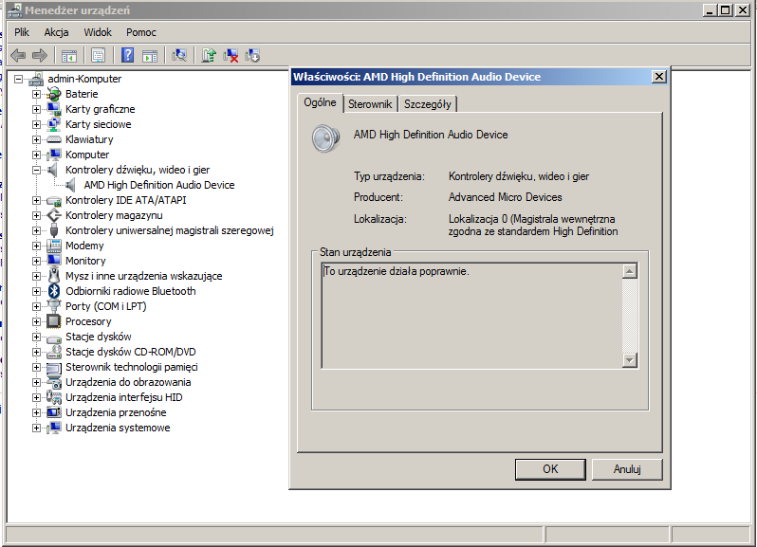The height and width of the screenshot is (547, 757).
Task: Click inside the device status text box
Action: coord(472,316)
